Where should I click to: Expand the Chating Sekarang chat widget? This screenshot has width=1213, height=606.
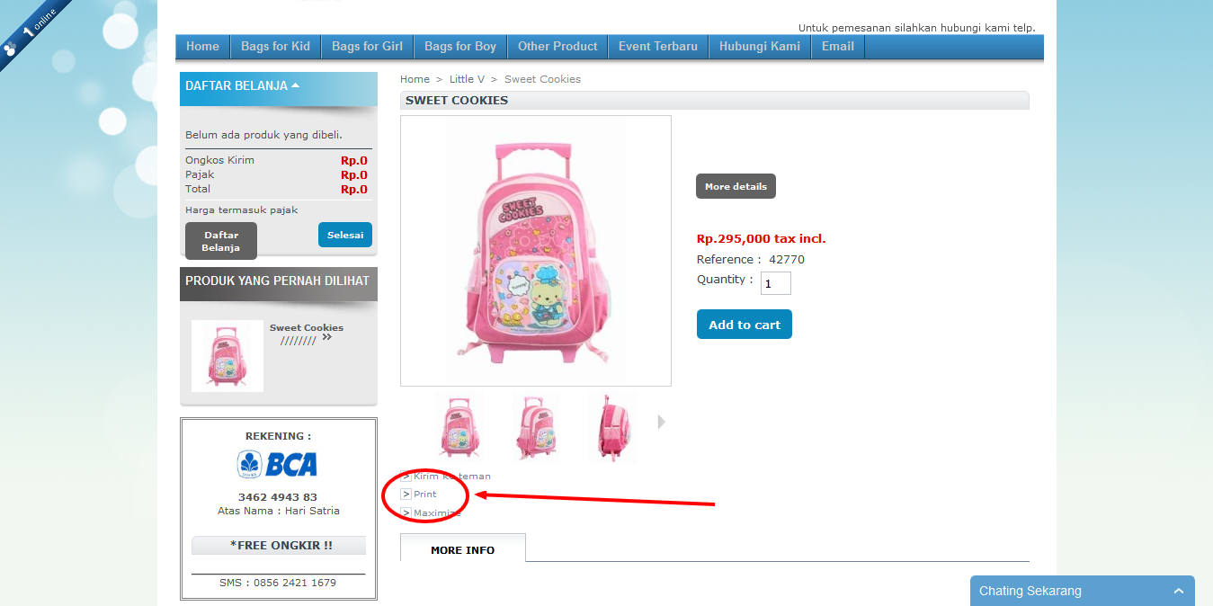point(1179,591)
